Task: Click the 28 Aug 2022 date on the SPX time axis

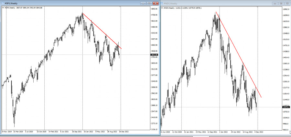Action: (112, 132)
